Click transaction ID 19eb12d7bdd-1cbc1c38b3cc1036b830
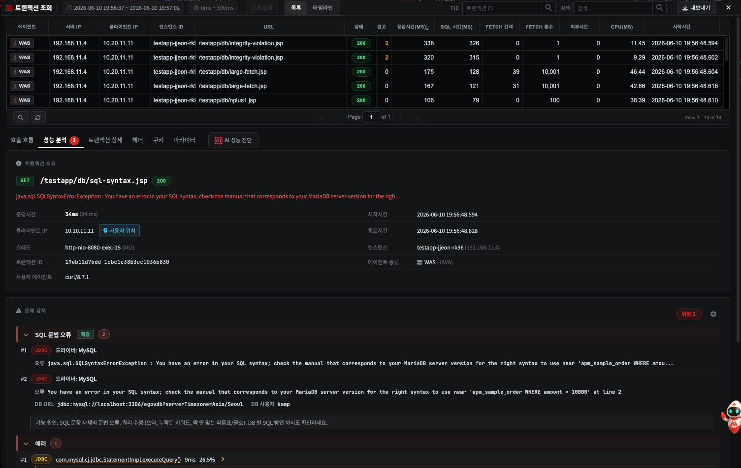The width and height of the screenshot is (741, 468). tap(117, 262)
